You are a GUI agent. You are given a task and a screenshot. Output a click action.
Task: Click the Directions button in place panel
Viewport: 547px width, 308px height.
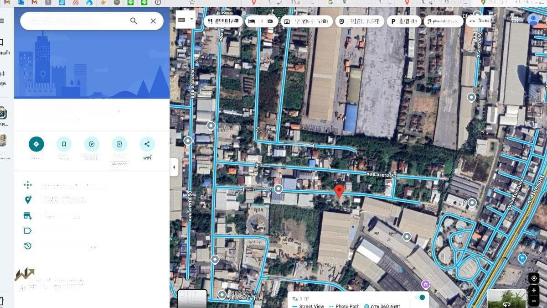pos(36,144)
